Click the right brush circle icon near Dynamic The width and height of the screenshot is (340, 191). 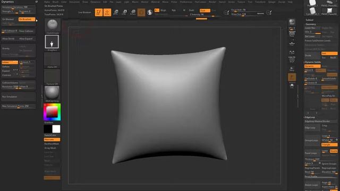pyautogui.click(x=269, y=13)
